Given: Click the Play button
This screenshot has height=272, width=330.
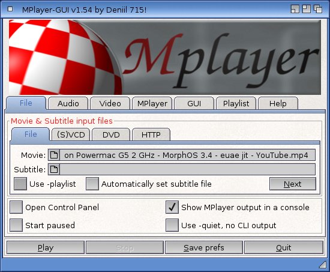Looking at the screenshot, I should pyautogui.click(x=46, y=247).
